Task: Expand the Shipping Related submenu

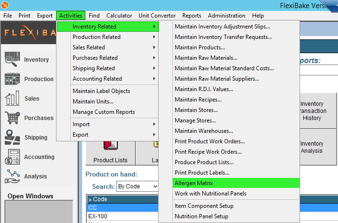Action: (x=108, y=68)
